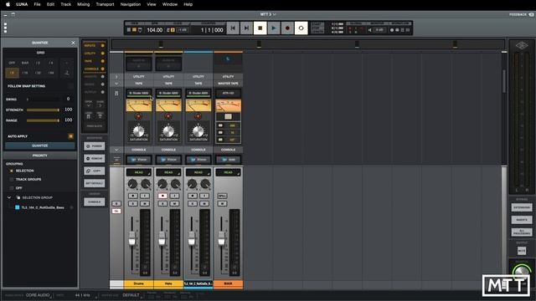
Task: Open the LUNA application menu
Action: click(x=22, y=4)
